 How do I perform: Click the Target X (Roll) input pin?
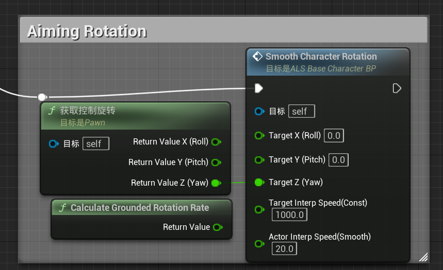(x=259, y=136)
